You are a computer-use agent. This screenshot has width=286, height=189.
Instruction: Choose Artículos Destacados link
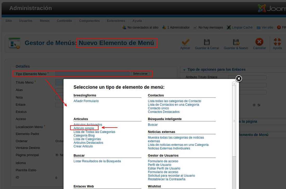coord(88,143)
